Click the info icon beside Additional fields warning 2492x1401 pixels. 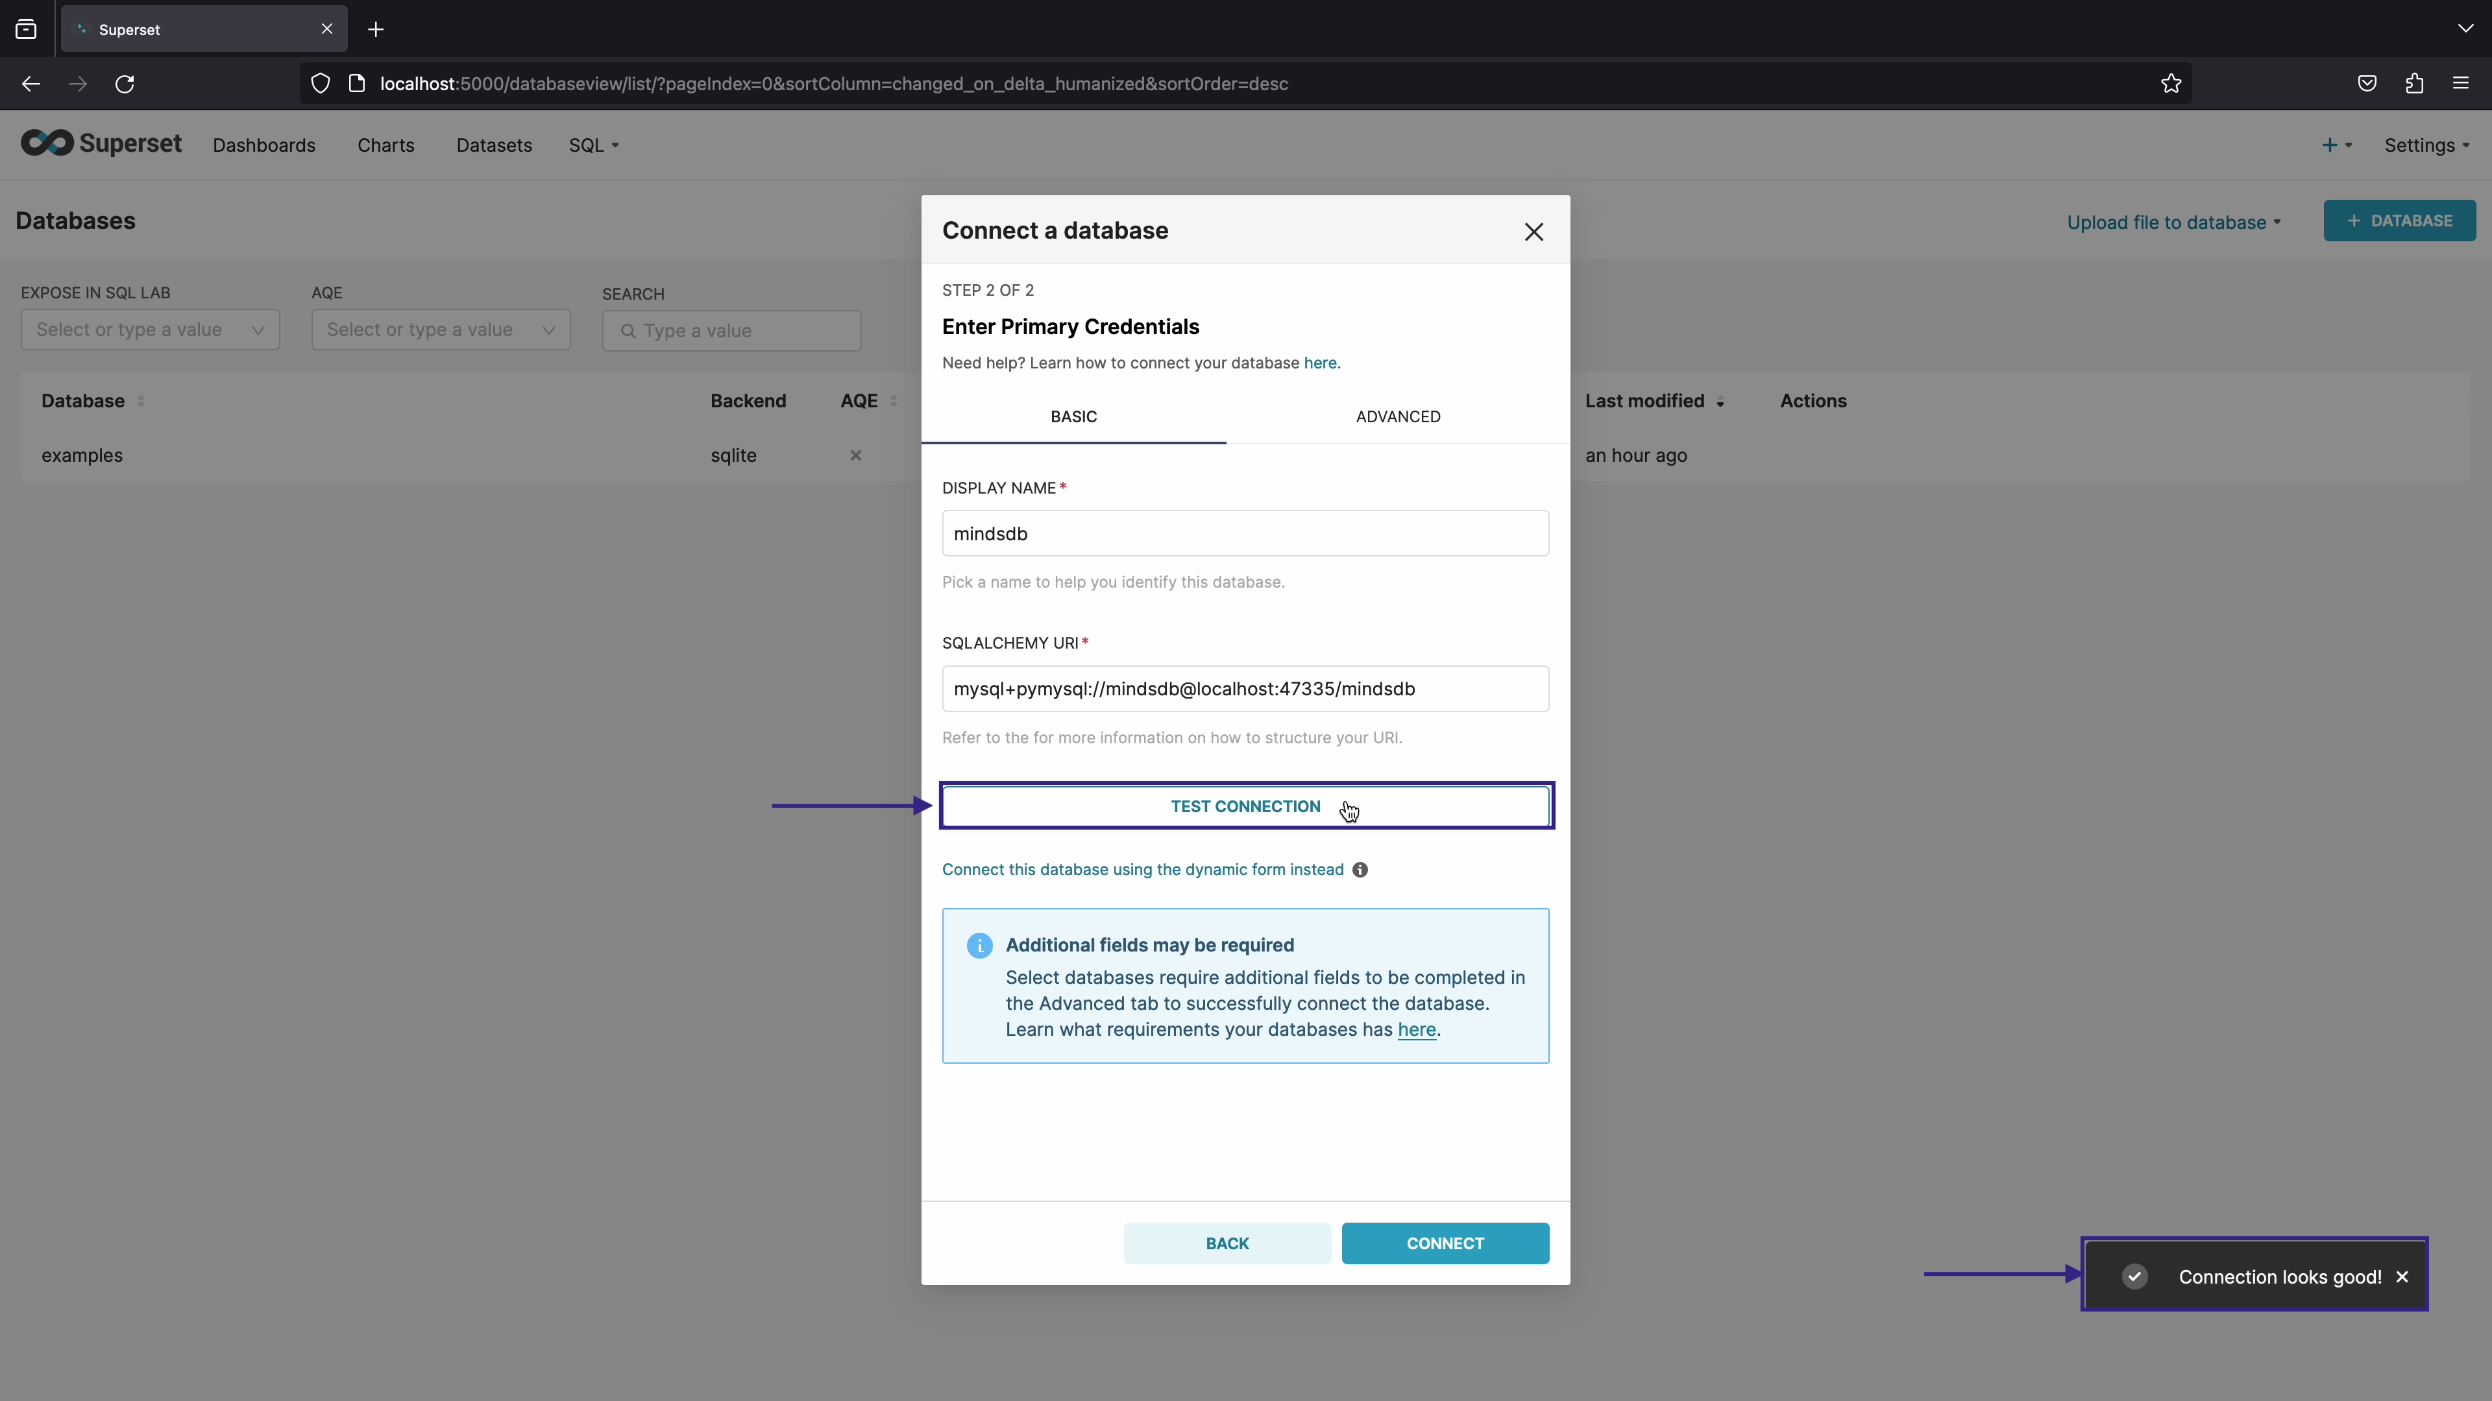pyautogui.click(x=979, y=944)
